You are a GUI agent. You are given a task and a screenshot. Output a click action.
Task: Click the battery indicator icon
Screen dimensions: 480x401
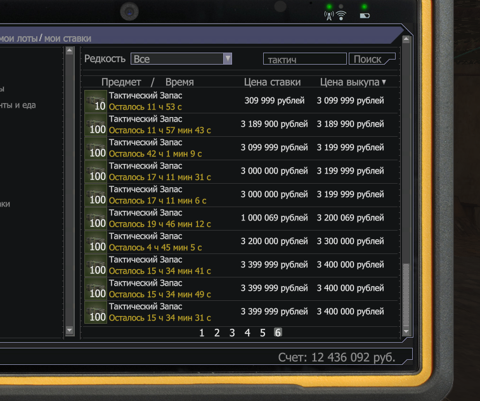[365, 16]
